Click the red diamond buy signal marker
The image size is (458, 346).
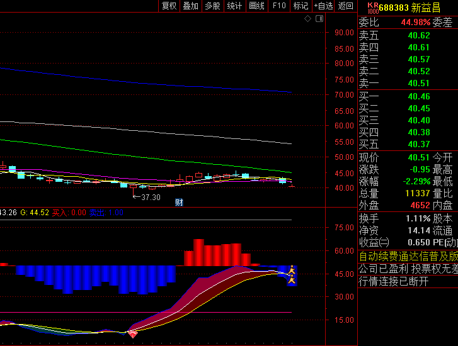(133, 334)
